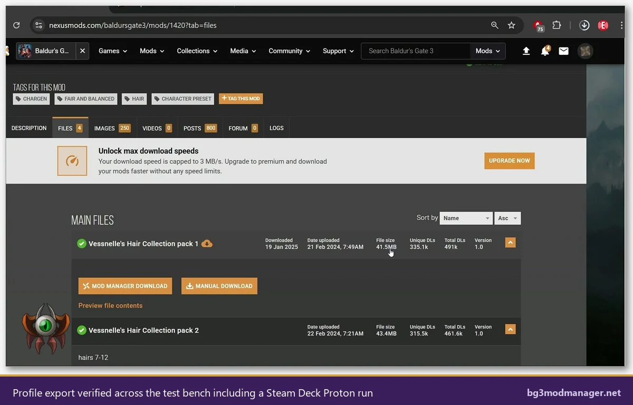This screenshot has height=405, width=633.
Task: Open notifications bell with 4 badge
Action: point(545,51)
